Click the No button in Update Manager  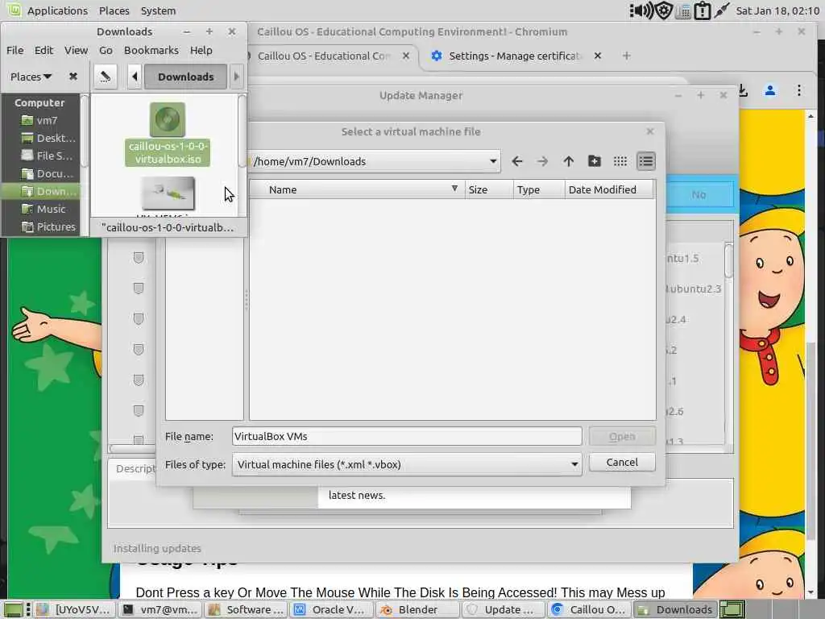coord(699,195)
